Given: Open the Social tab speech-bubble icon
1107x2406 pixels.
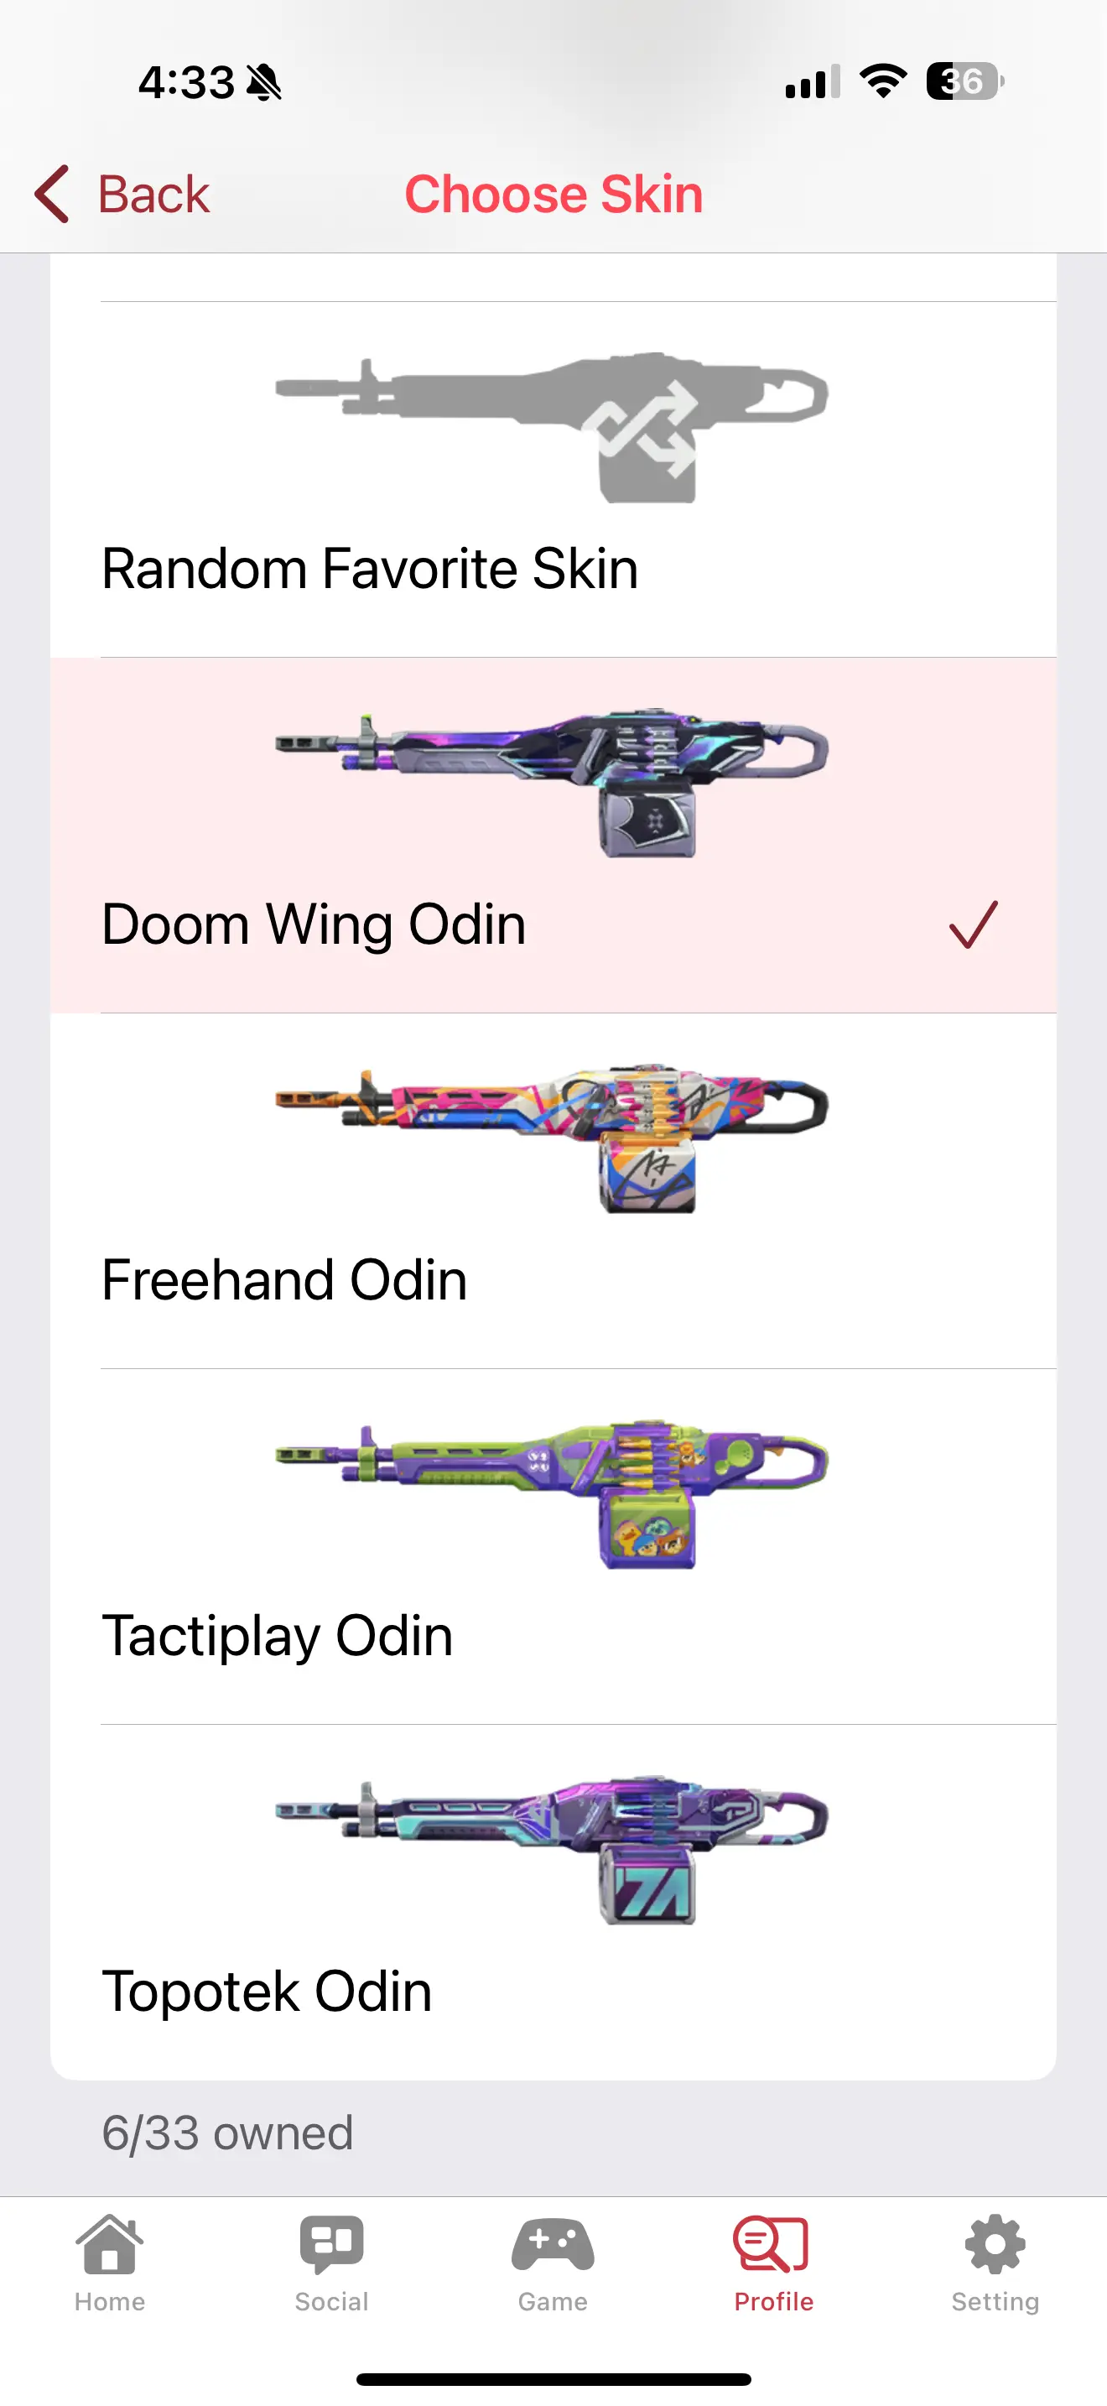Looking at the screenshot, I should tap(331, 2243).
